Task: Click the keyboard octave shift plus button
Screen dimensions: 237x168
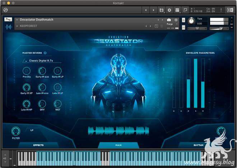Action: pos(5,155)
